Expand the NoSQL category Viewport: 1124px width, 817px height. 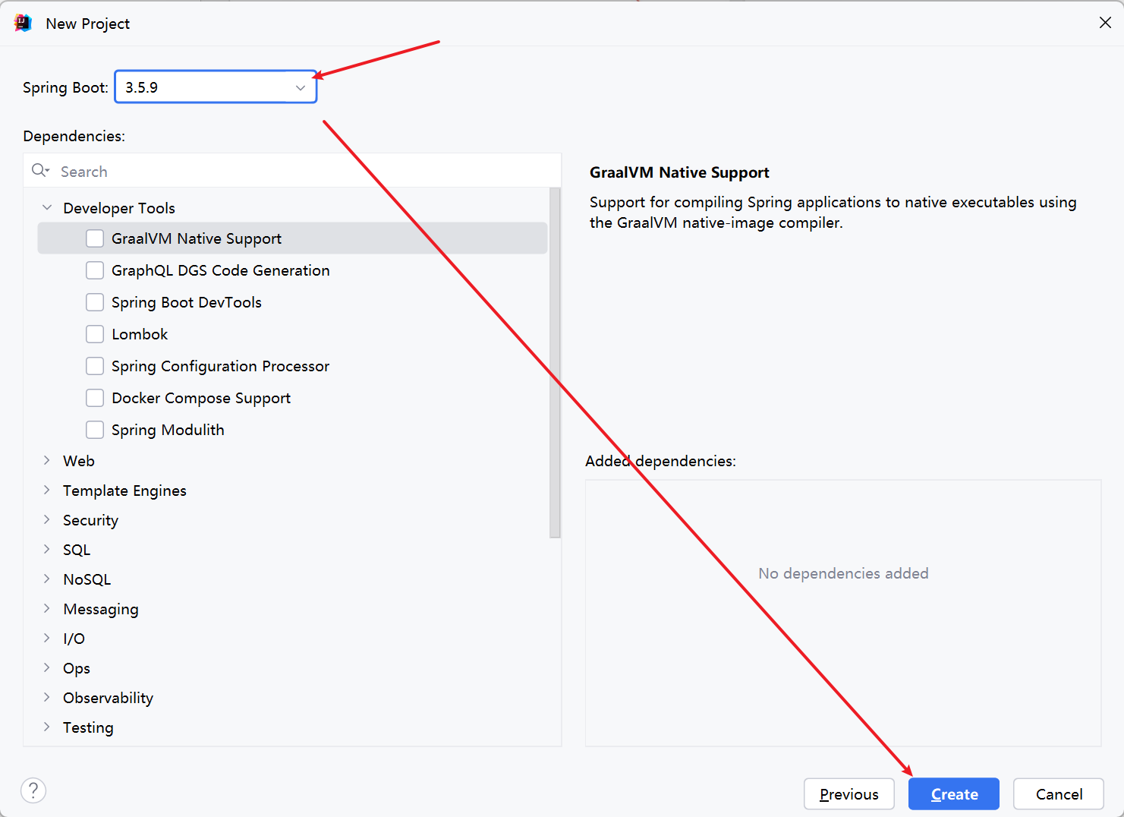(x=47, y=579)
